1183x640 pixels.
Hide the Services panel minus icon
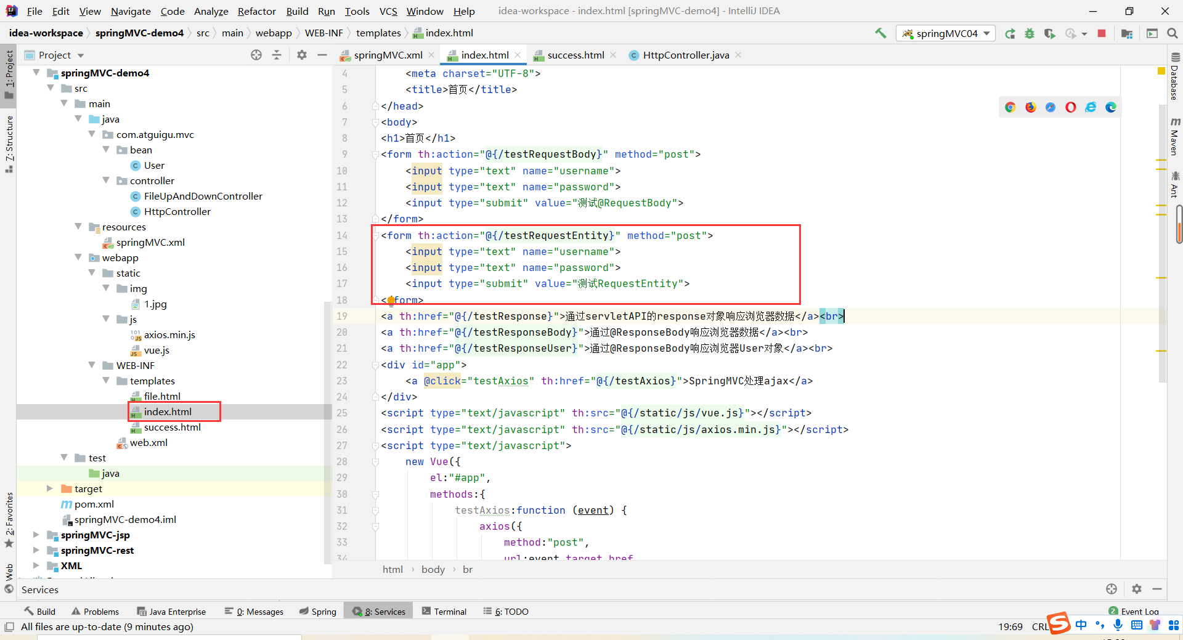click(1157, 589)
